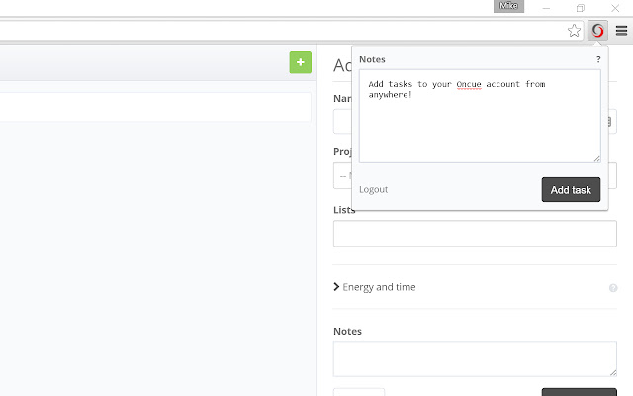Open the help question mark in Notes popup
Image resolution: width=633 pixels, height=396 pixels.
click(x=598, y=59)
